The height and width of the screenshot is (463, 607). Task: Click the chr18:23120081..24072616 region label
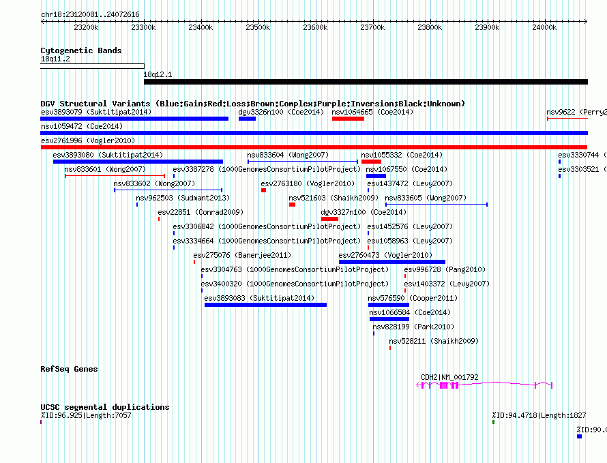pos(90,14)
